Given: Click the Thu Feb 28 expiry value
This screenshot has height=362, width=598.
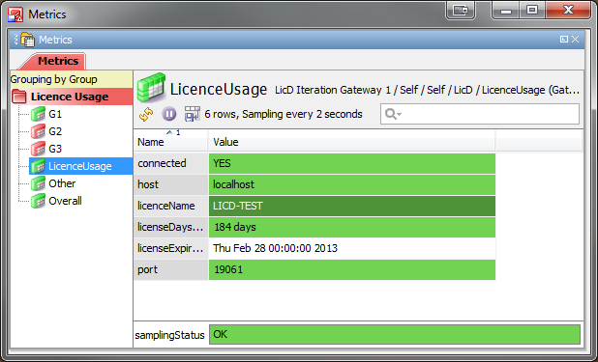Looking at the screenshot, I should point(352,248).
